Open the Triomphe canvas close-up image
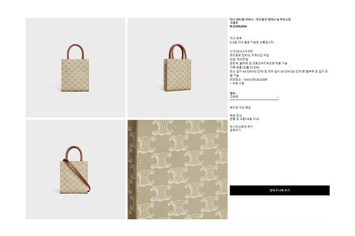Image resolution: width=355 pixels, height=236 pixels. click(177, 170)
